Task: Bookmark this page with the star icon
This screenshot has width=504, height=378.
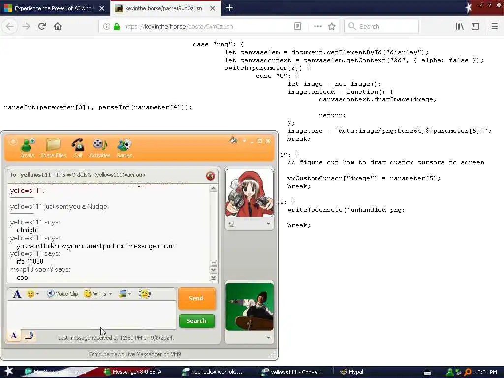Action: pyautogui.click(x=332, y=26)
